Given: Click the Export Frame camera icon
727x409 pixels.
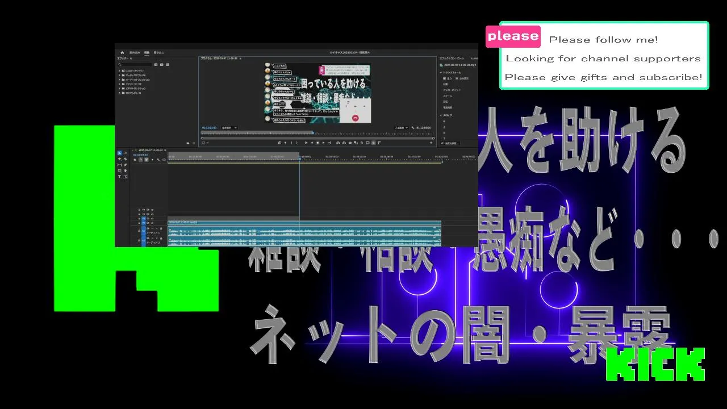Looking at the screenshot, I should click(x=350, y=143).
